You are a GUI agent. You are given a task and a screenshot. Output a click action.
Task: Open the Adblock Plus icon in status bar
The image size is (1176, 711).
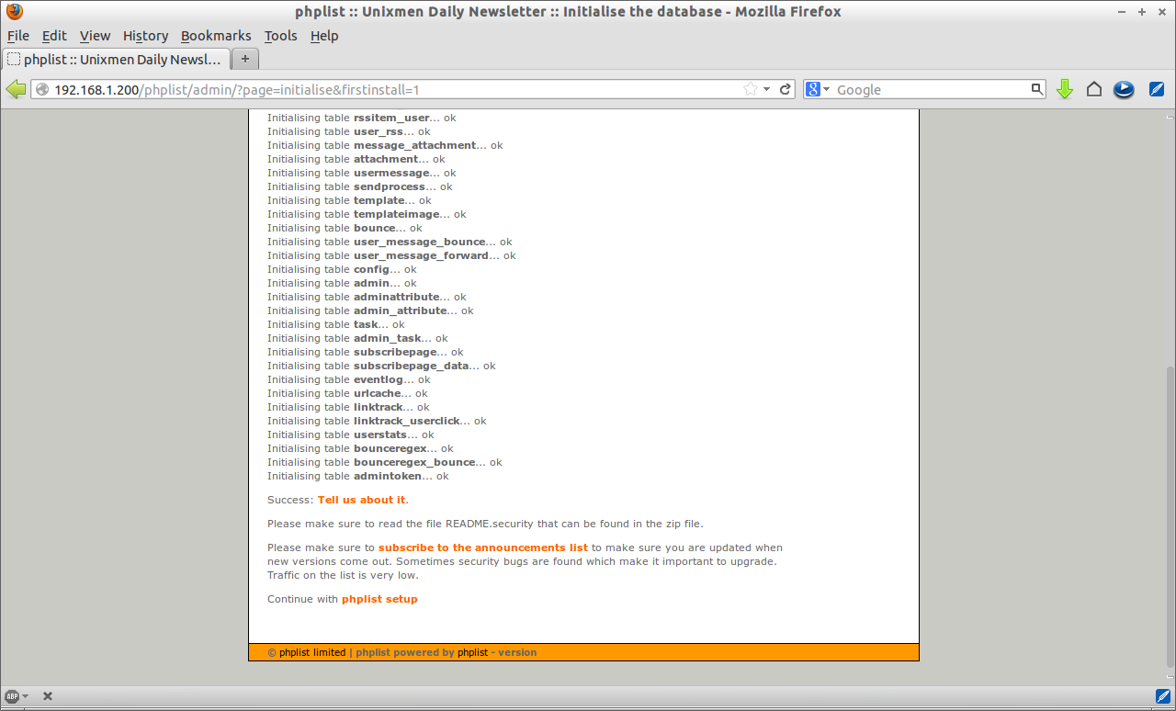pos(12,696)
